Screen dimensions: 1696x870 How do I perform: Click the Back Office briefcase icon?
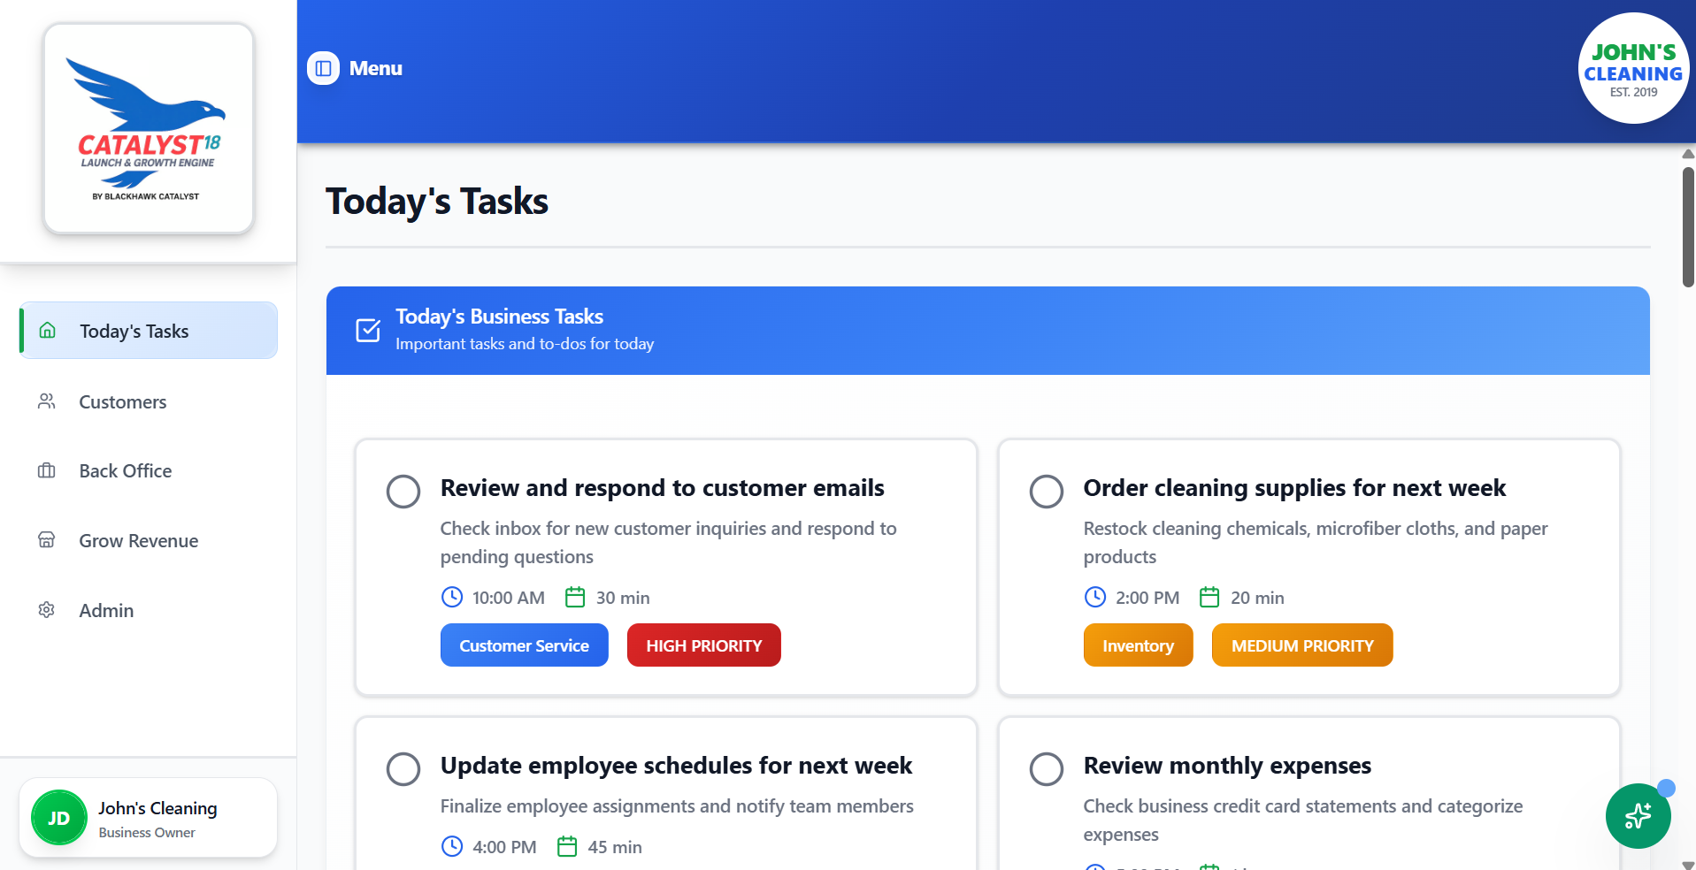point(47,470)
